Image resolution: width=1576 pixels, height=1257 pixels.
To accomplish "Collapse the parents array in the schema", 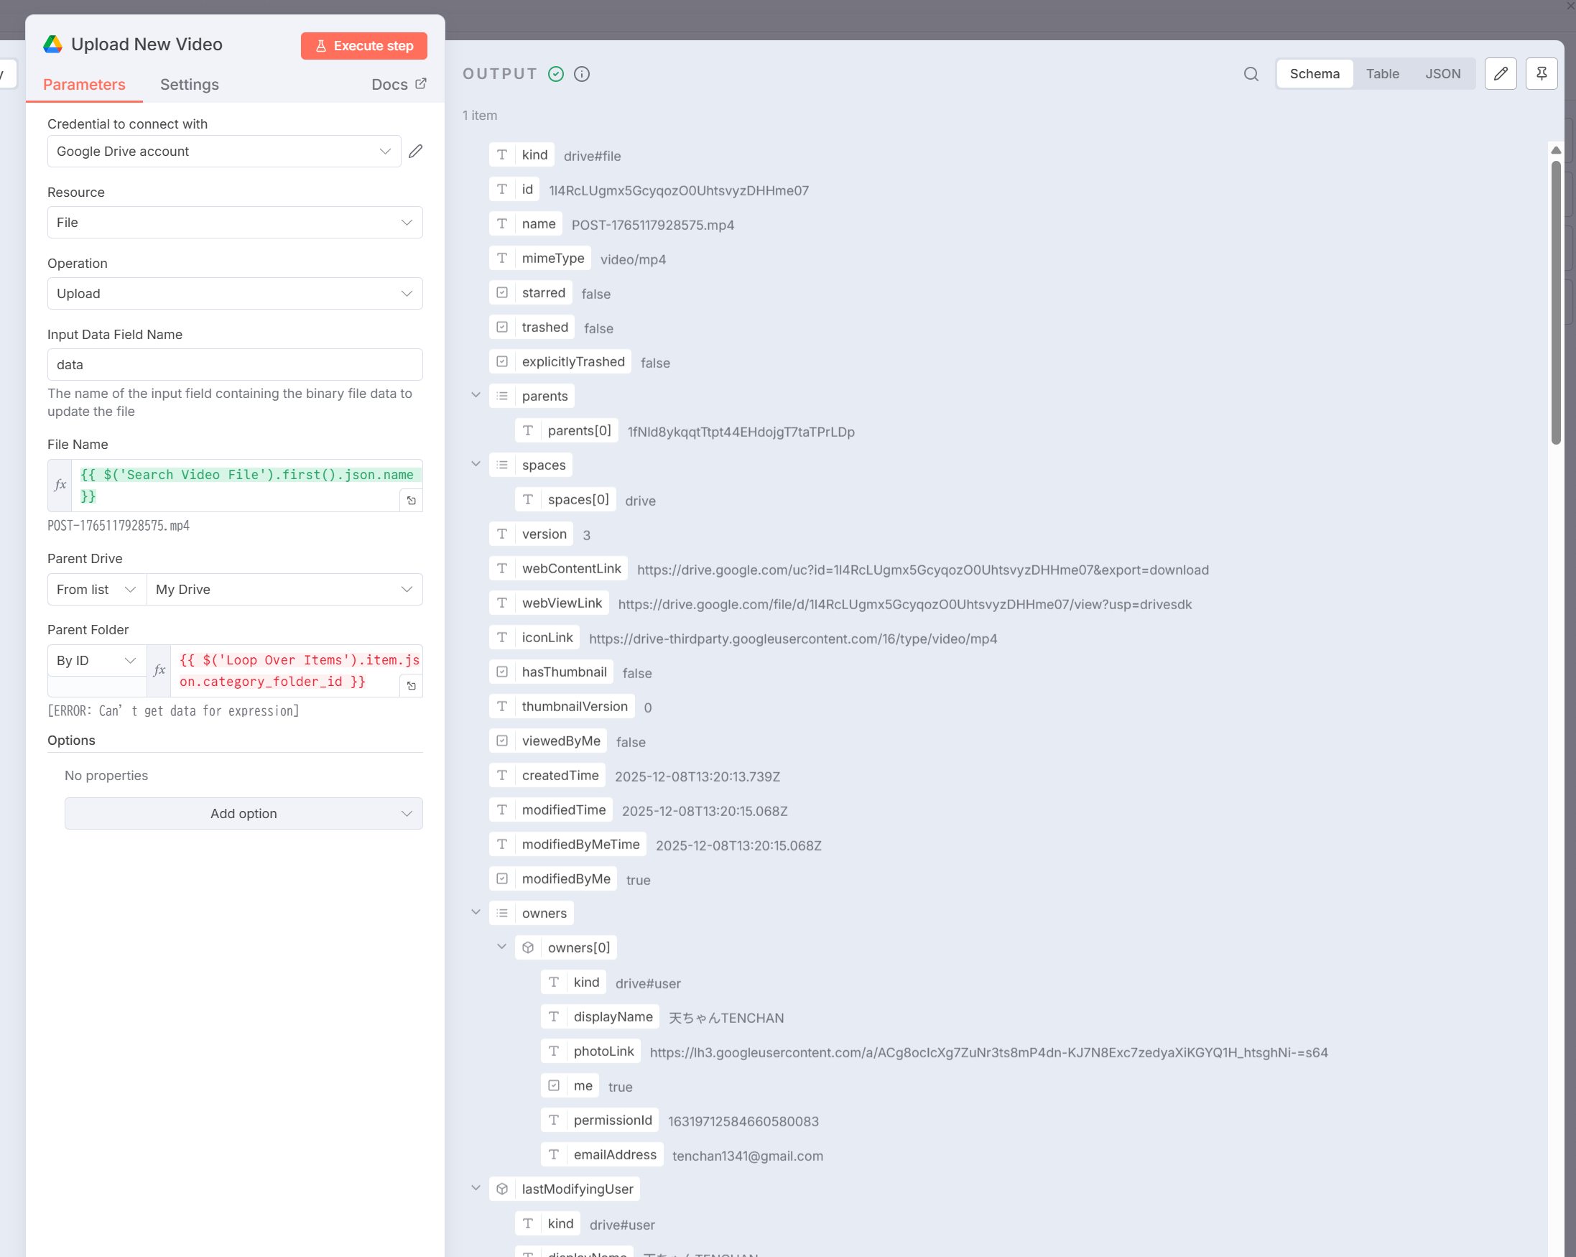I will coord(476,395).
